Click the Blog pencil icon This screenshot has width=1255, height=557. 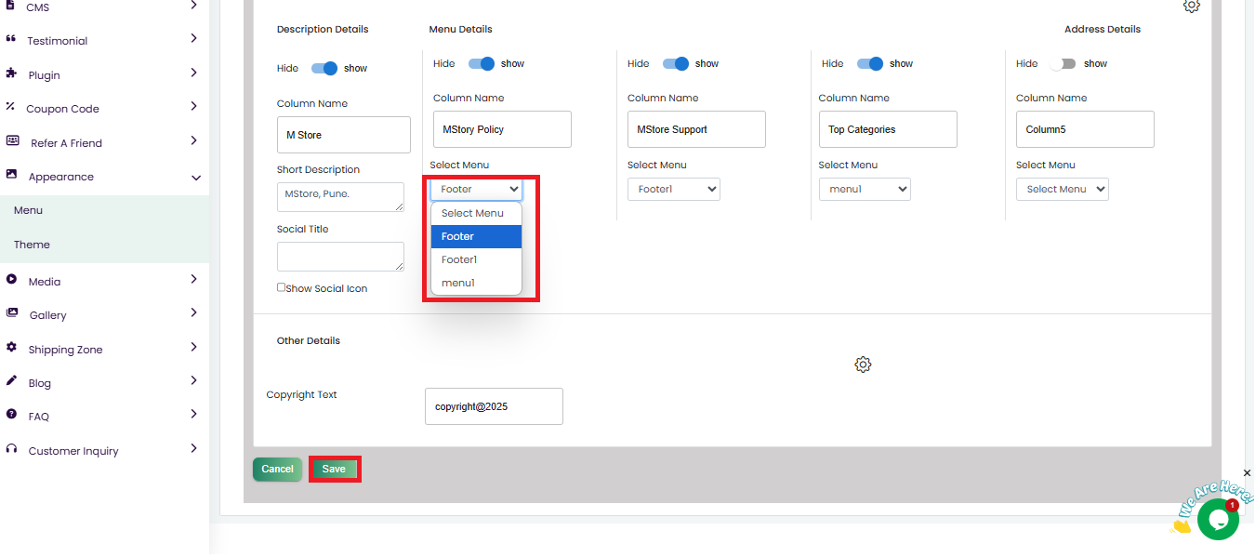11,381
